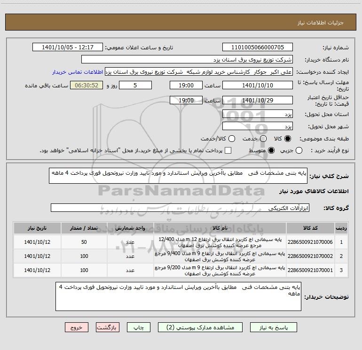Click the چاپ print button

(139, 327)
